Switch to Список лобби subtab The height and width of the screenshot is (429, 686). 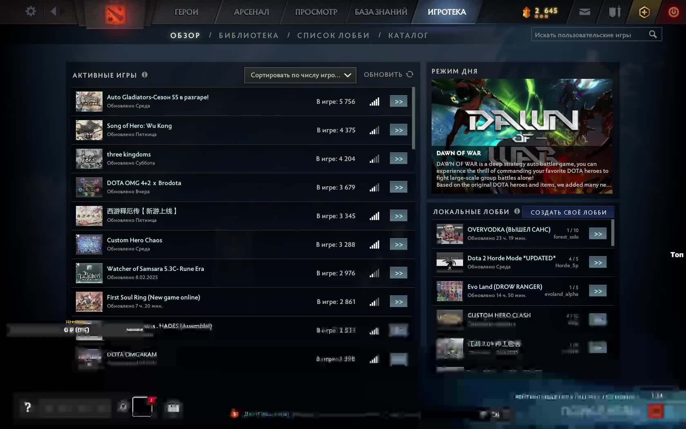point(333,36)
